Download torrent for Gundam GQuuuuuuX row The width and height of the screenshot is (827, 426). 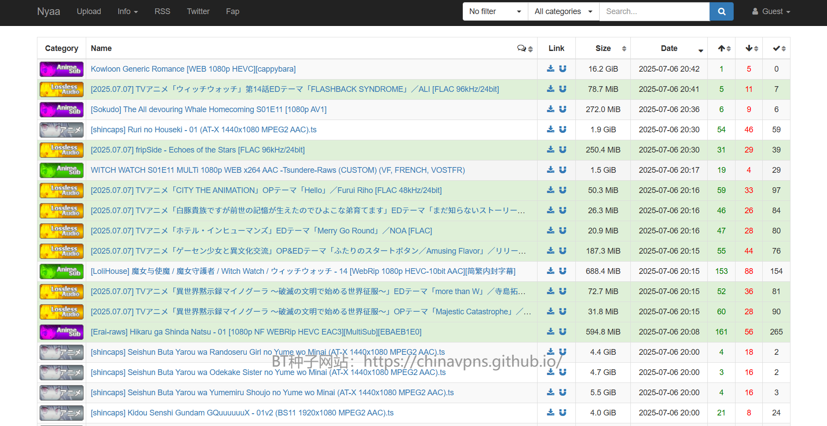[x=550, y=412]
